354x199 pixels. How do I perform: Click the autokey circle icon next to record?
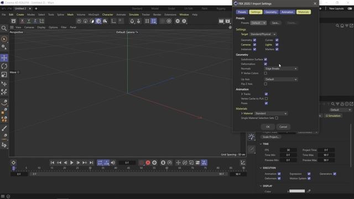tap(154, 163)
